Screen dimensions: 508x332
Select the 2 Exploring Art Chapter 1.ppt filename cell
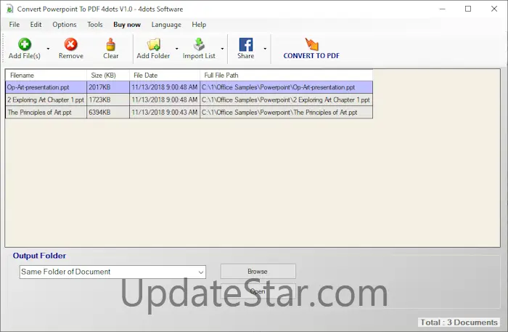(x=46, y=100)
